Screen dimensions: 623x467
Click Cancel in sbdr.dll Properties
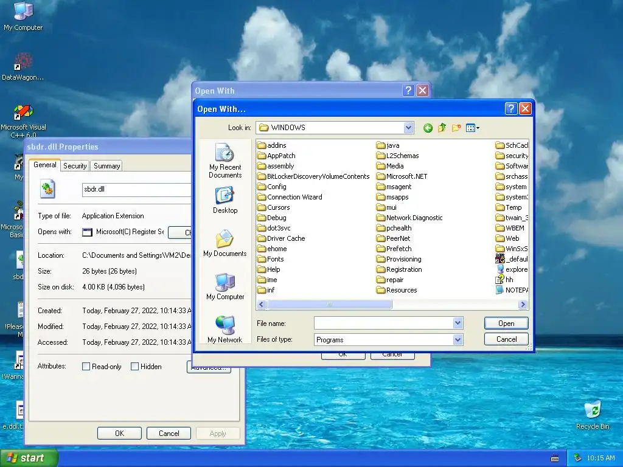click(169, 433)
